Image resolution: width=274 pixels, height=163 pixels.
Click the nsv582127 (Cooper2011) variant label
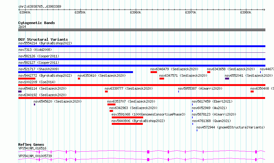(39, 63)
